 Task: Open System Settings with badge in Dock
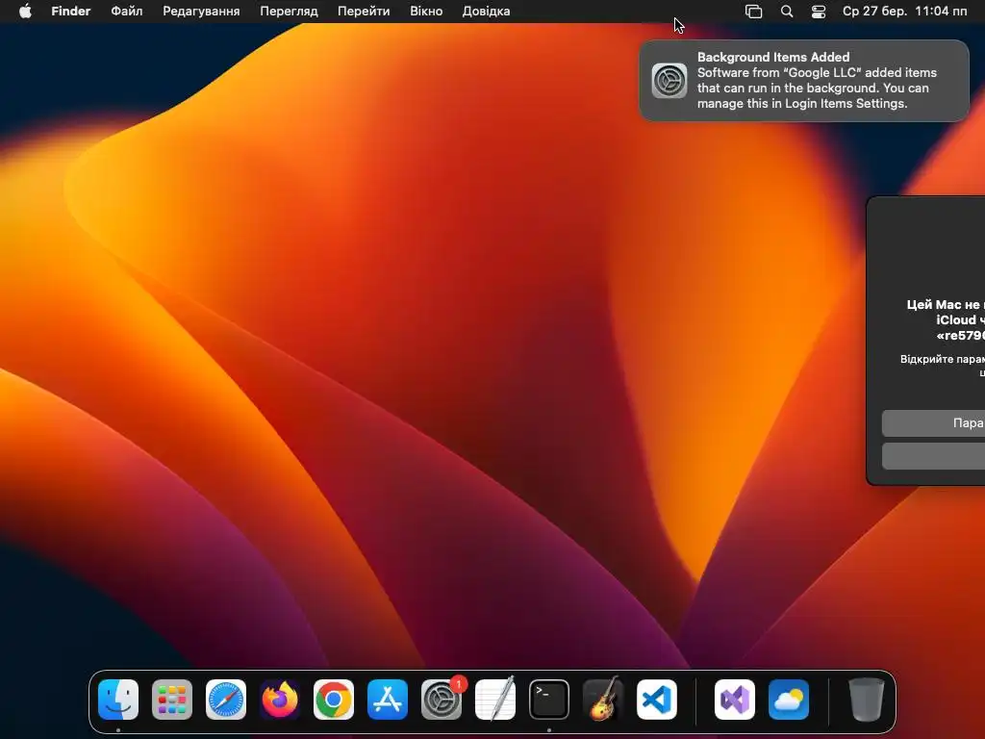click(x=442, y=700)
